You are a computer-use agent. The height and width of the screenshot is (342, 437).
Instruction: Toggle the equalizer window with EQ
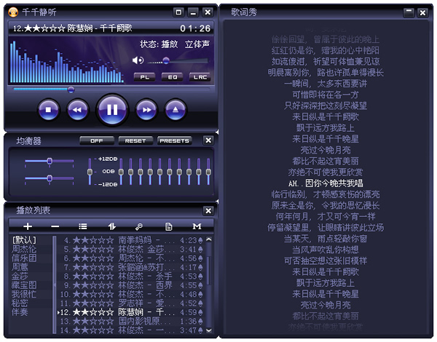172,76
